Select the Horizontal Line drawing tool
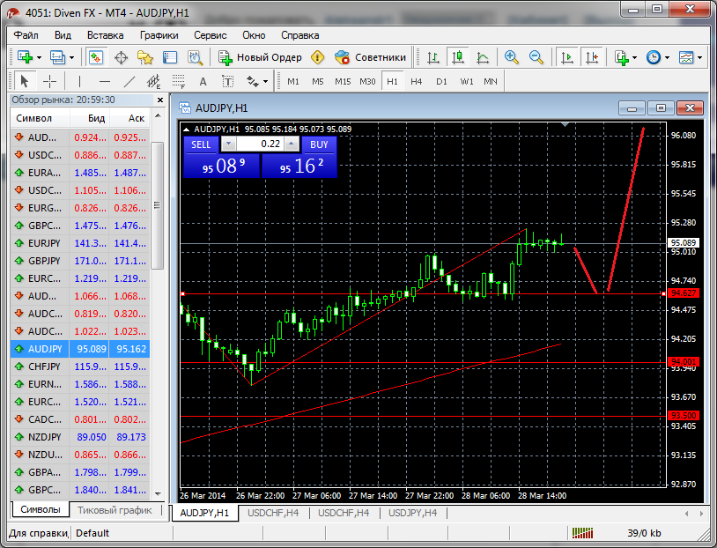 (x=105, y=81)
